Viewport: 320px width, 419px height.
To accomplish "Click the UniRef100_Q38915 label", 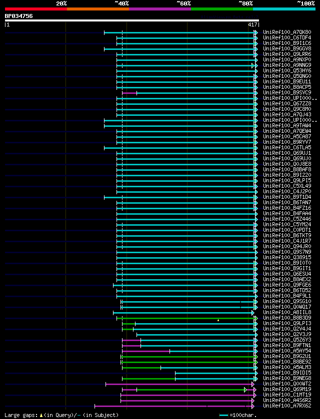I will 287,257.
